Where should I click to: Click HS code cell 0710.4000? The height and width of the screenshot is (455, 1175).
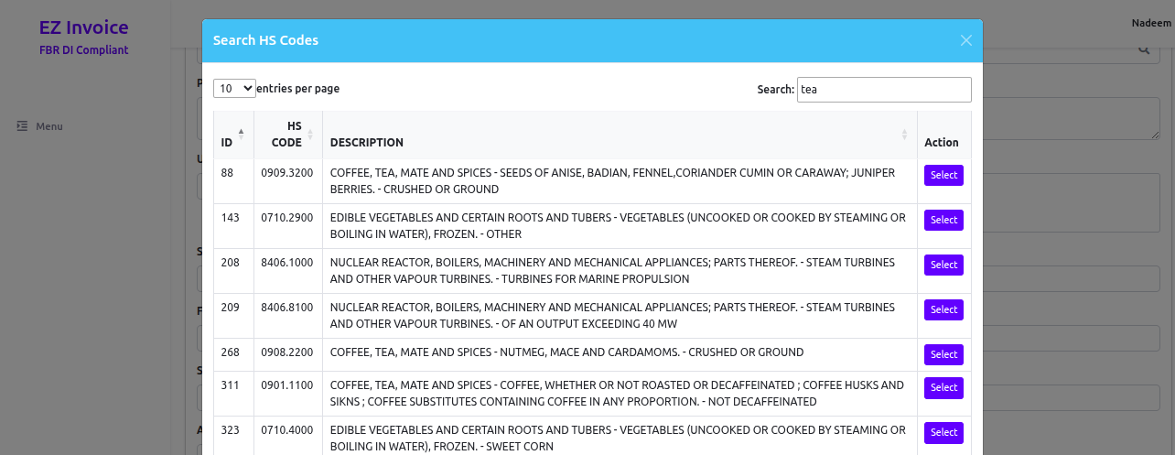(x=288, y=436)
